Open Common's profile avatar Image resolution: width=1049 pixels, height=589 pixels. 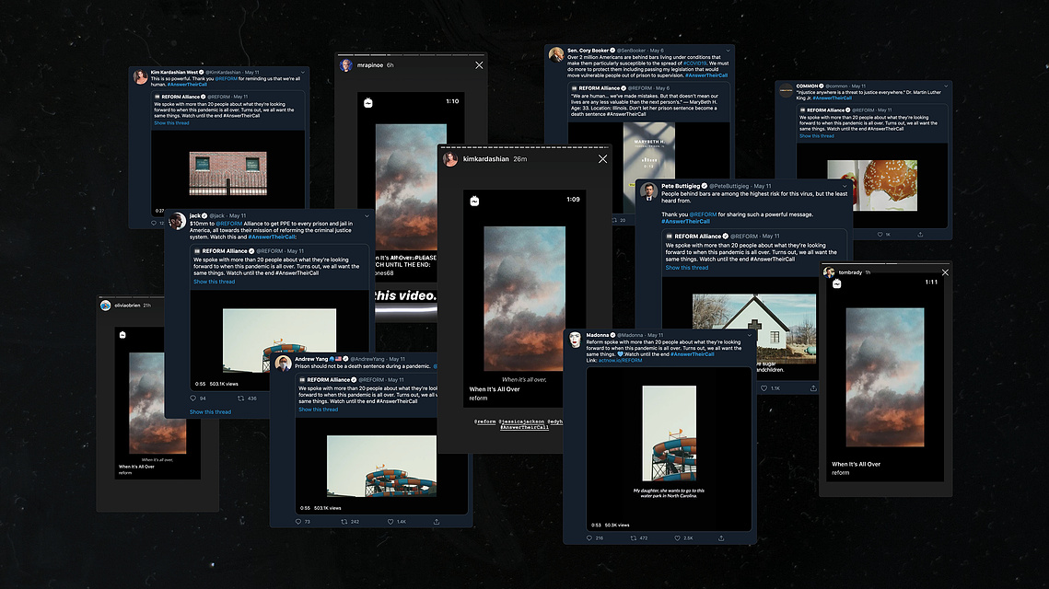click(787, 90)
